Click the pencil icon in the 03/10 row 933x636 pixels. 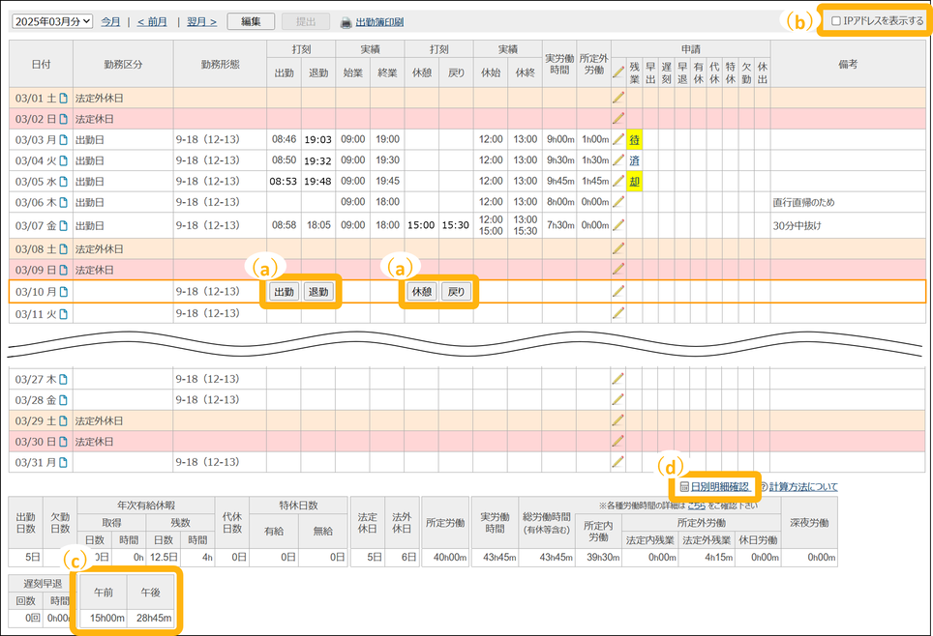click(618, 291)
